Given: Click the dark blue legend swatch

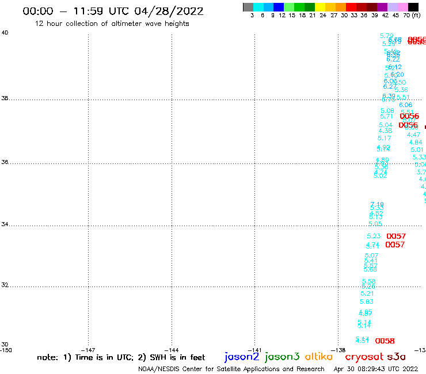Looking at the screenshot, I should [x=279, y=7].
